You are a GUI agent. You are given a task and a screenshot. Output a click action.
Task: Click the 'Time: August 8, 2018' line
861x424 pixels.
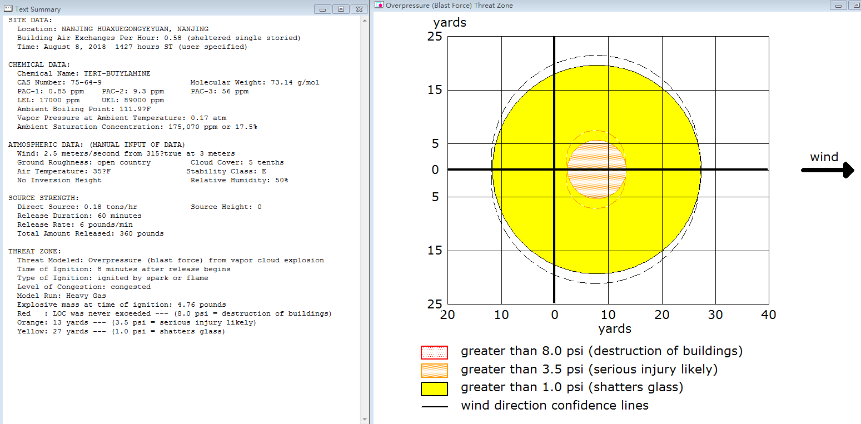pyautogui.click(x=132, y=47)
